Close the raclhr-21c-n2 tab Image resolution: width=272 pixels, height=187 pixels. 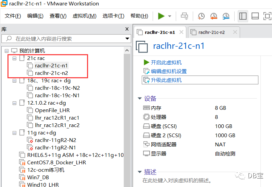coord(235,32)
